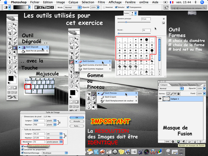Open the Filtre menu
Image resolution: width=208 pixels, height=156 pixels.
tap(101, 2)
